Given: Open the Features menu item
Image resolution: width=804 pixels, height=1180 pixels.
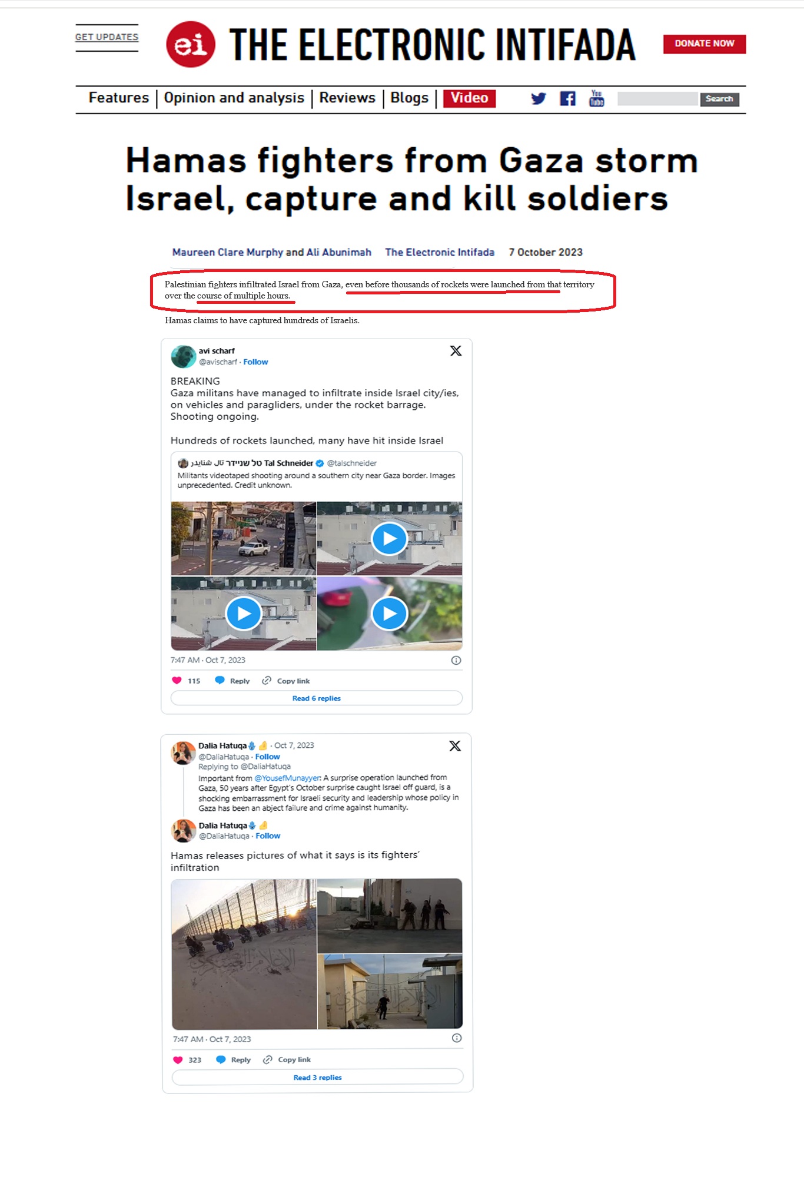Looking at the screenshot, I should 119,98.
